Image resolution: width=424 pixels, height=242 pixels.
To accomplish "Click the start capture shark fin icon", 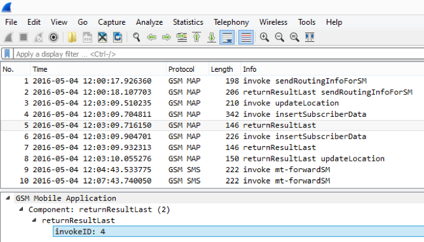I will pyautogui.click(x=8, y=37).
